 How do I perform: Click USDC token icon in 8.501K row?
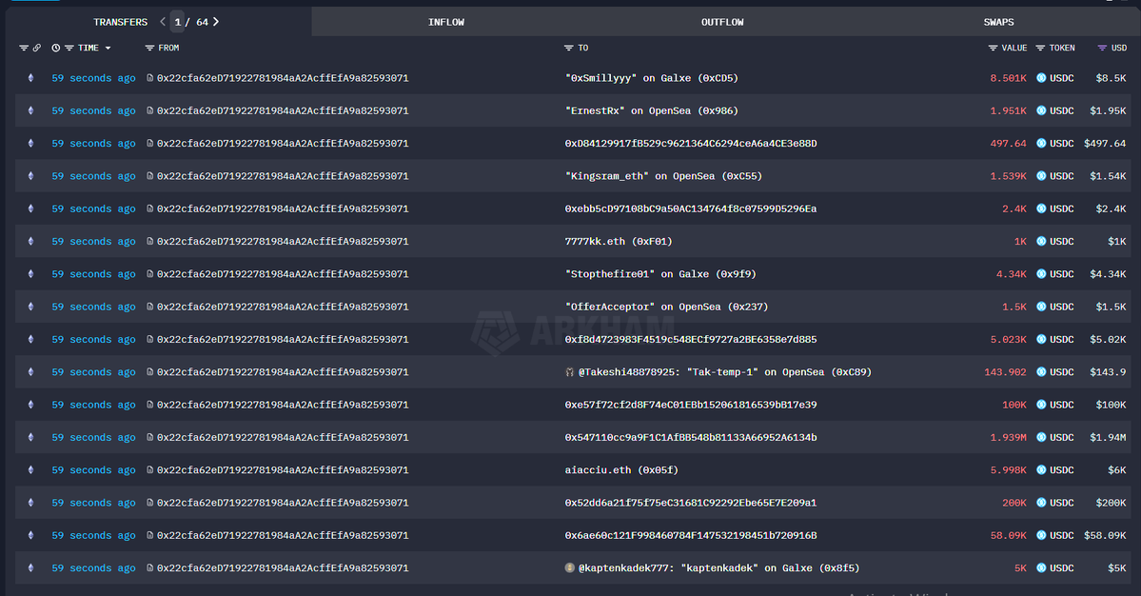(1041, 78)
